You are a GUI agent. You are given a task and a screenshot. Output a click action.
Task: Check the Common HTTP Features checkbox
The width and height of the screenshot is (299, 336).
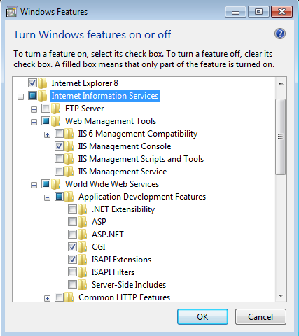click(x=59, y=297)
